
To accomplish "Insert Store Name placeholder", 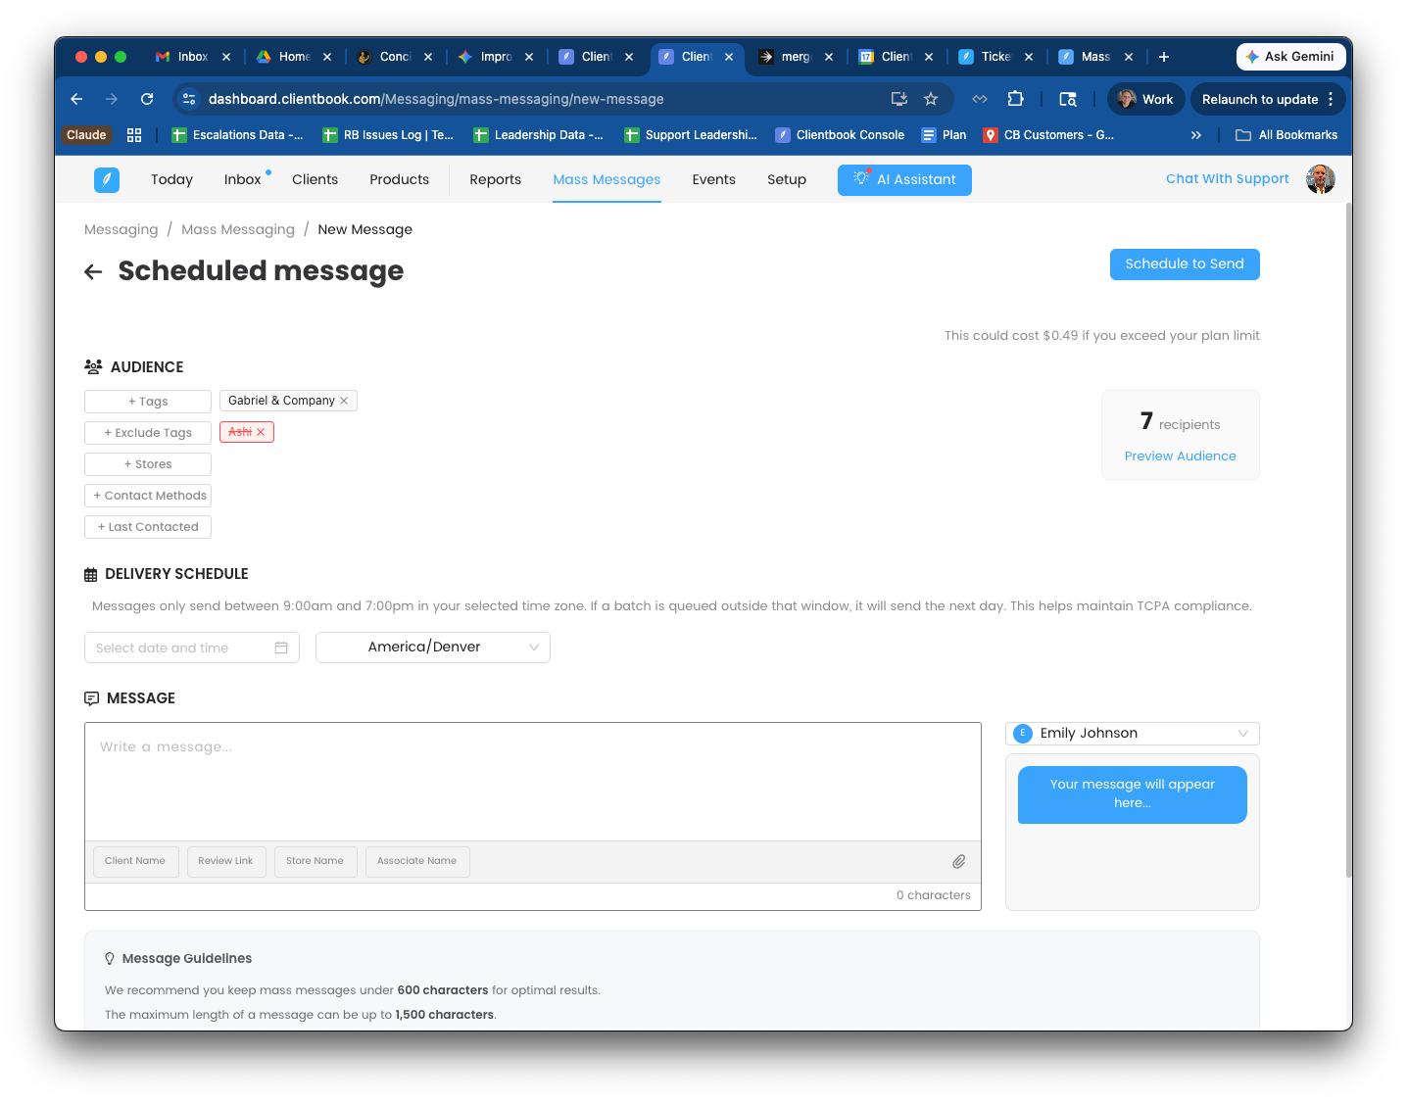I will [x=315, y=861].
